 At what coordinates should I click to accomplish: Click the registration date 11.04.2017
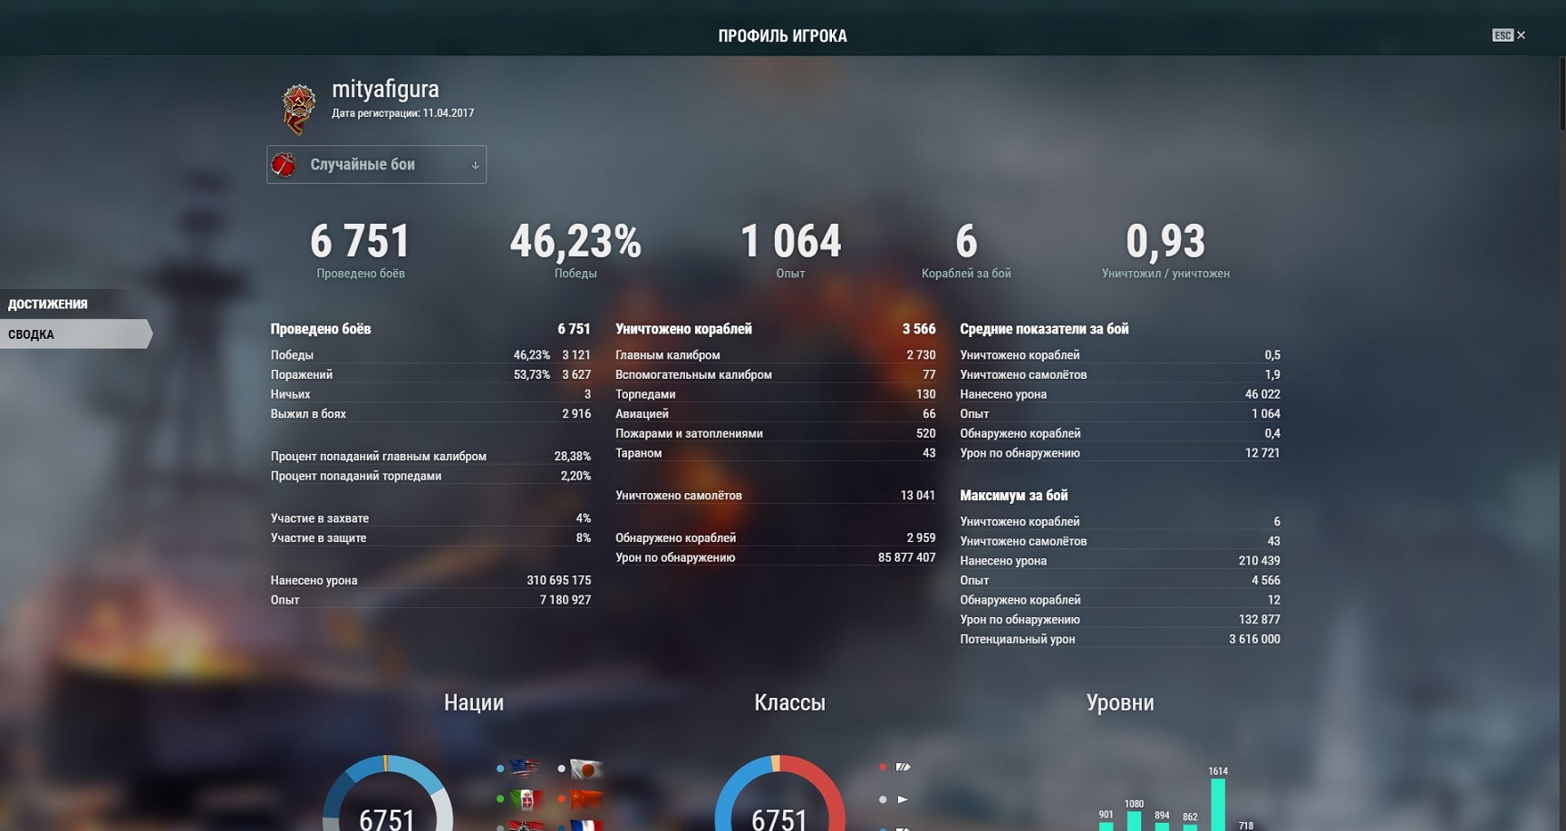[x=448, y=113]
